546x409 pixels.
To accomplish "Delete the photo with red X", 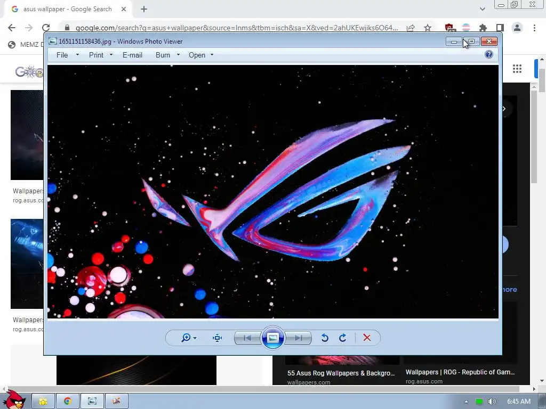I will [x=367, y=338].
